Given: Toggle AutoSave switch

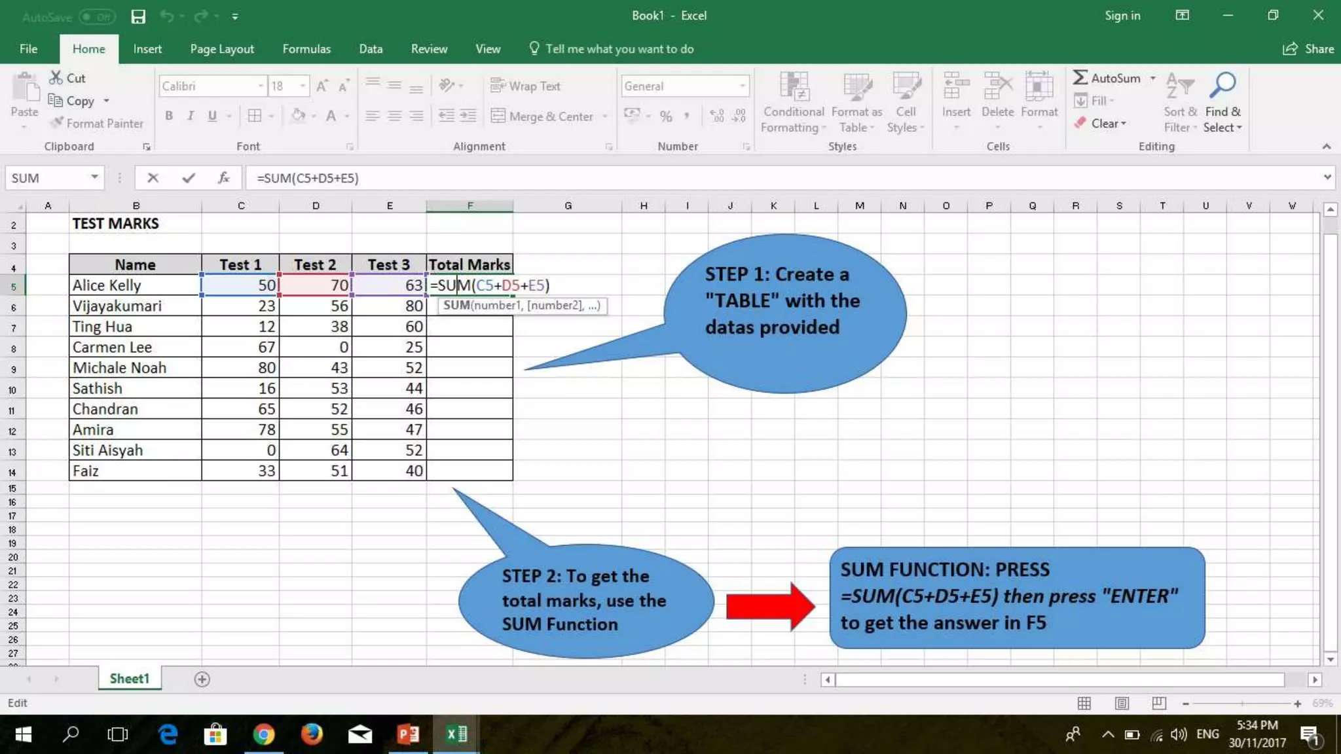Looking at the screenshot, I should click(x=97, y=17).
